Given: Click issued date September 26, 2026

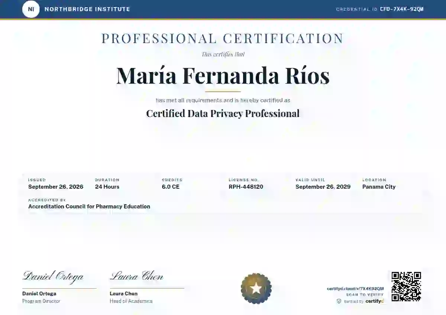Looking at the screenshot, I should (x=56, y=187).
